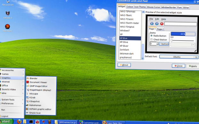Open Simple Scan from Graphics submenu

point(41,113)
